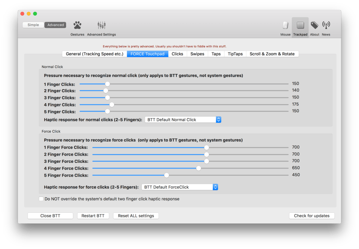The width and height of the screenshot is (359, 249).
Task: Switch to the Clicks tab
Action: [177, 54]
